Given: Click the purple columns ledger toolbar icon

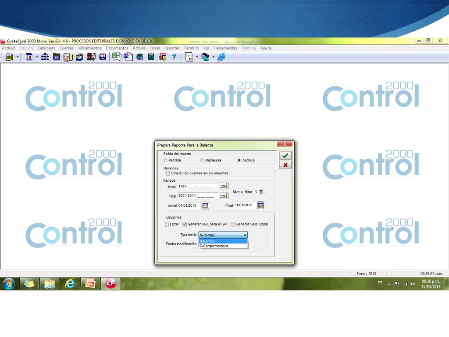Looking at the screenshot, I should coord(57,57).
